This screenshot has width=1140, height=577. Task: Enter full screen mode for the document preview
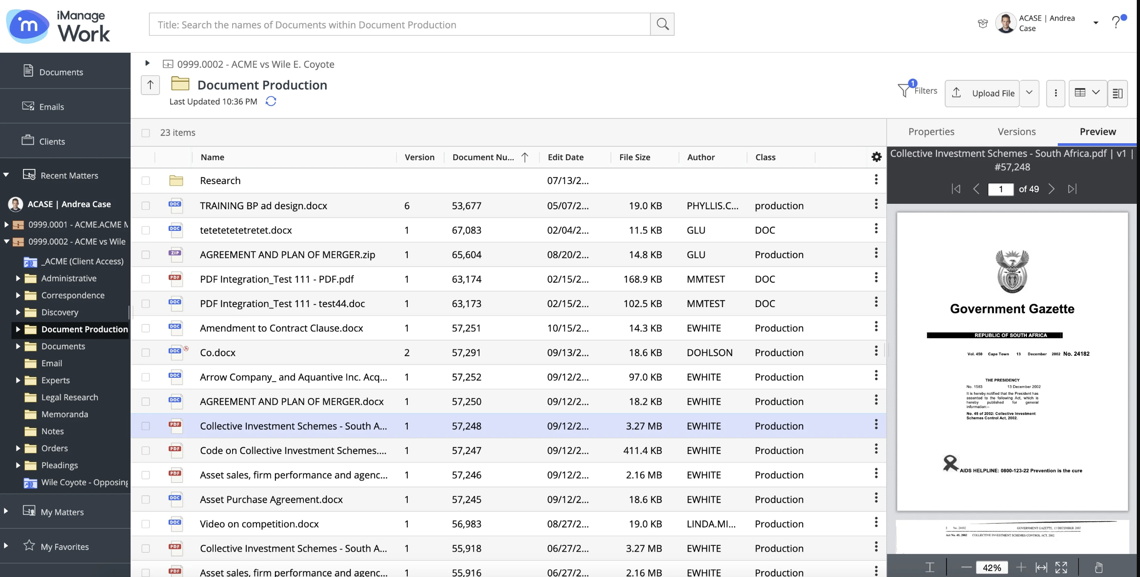coord(1062,568)
